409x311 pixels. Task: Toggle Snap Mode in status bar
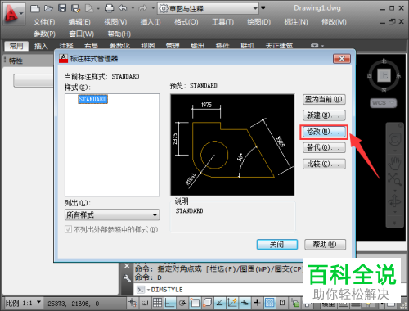pyautogui.click(x=145, y=303)
